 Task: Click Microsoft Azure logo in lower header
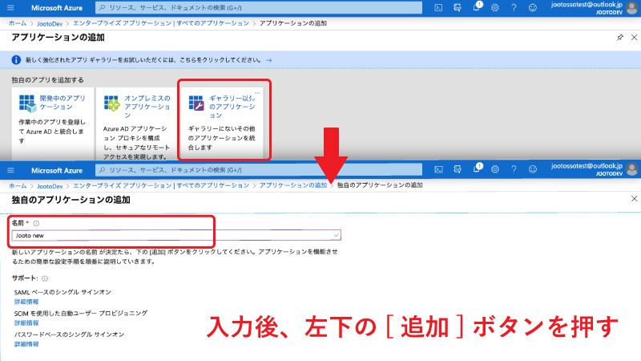pyautogui.click(x=57, y=170)
